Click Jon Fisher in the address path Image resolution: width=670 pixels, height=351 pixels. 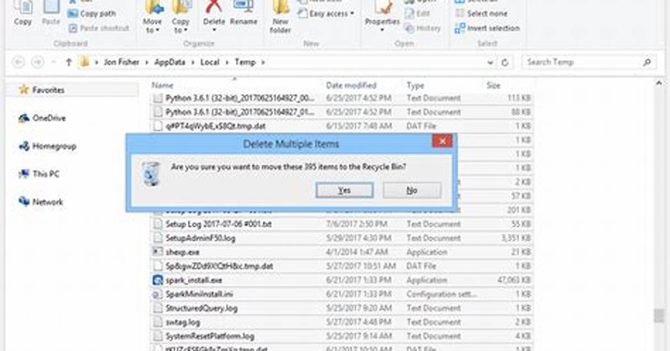click(x=122, y=62)
